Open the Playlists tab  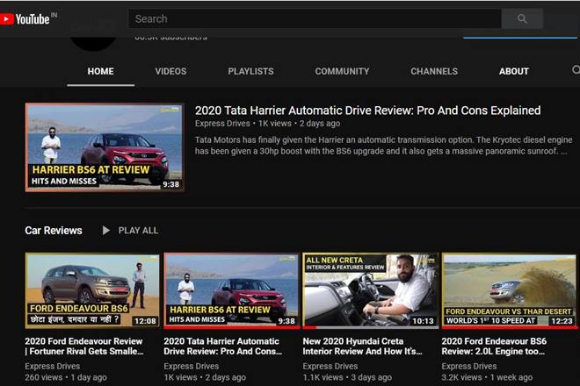[x=250, y=71]
